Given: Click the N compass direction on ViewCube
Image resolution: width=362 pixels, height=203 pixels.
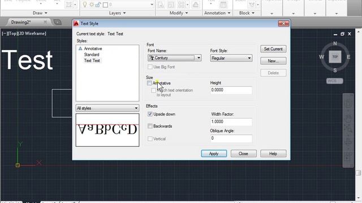Looking at the screenshot, I should [x=335, y=43].
